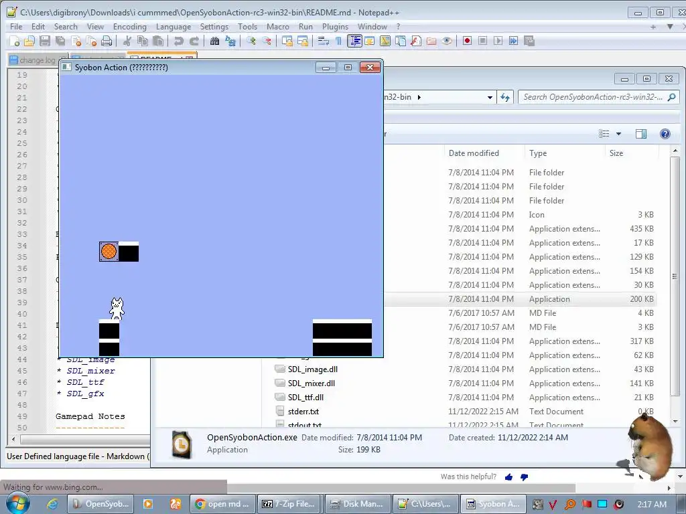Select the 200 KB Application row

(x=520, y=299)
